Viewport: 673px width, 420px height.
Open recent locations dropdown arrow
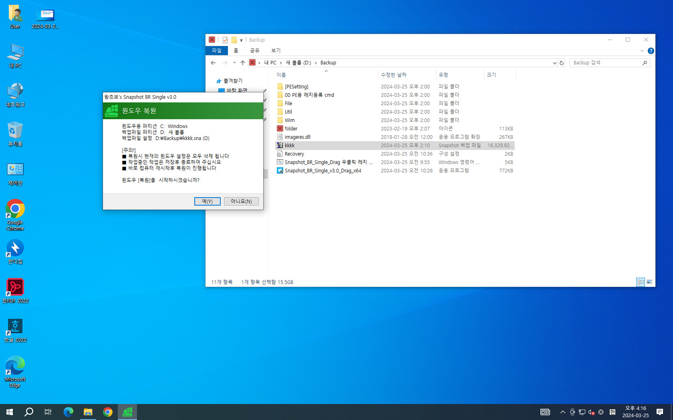[x=234, y=63]
